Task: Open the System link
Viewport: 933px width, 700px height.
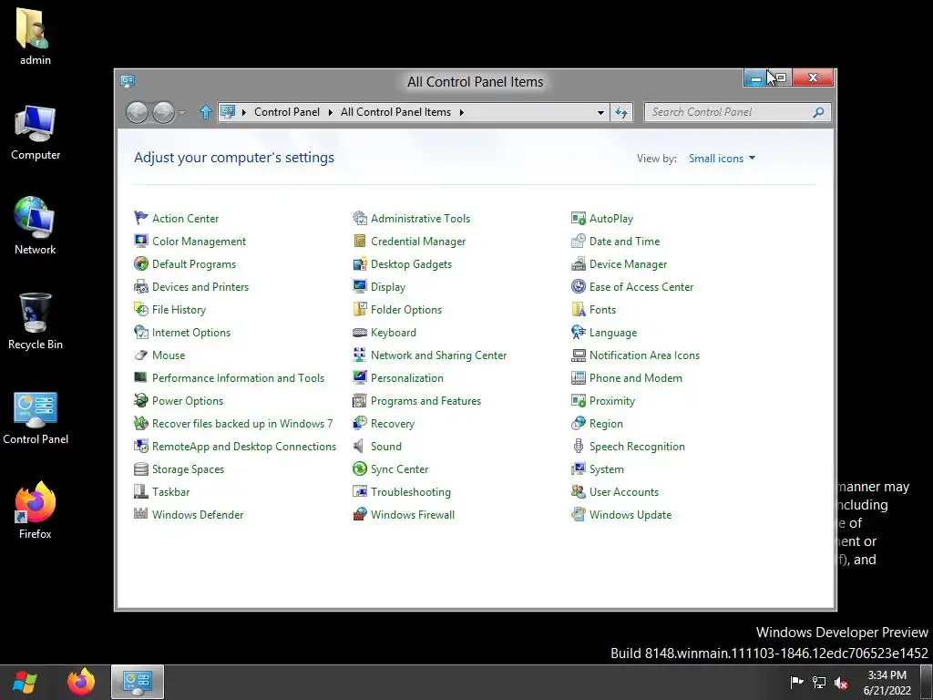Action: click(606, 469)
